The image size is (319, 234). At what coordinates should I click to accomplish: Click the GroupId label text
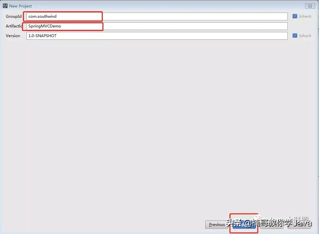pos(13,16)
